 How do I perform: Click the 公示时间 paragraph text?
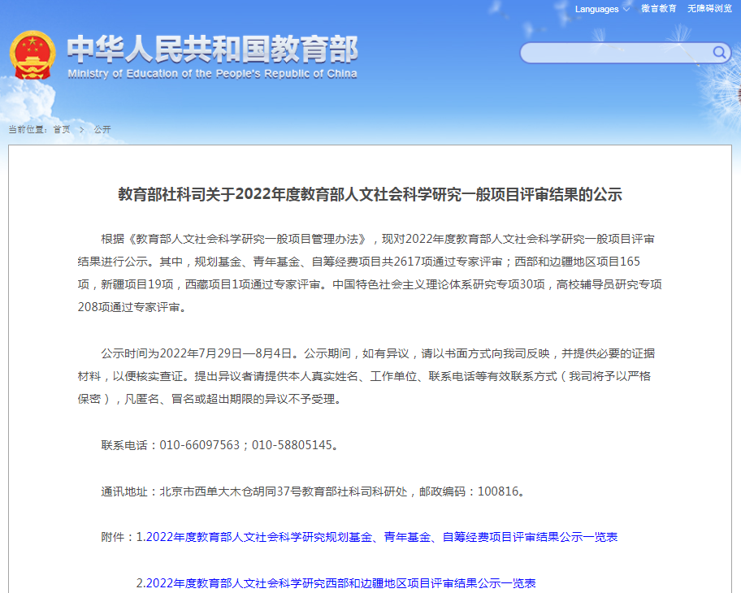tap(370, 376)
